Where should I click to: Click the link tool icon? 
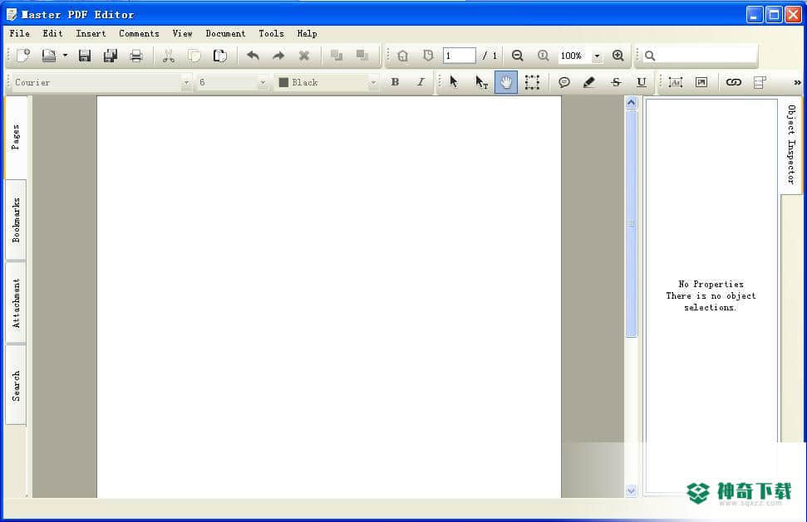point(733,82)
